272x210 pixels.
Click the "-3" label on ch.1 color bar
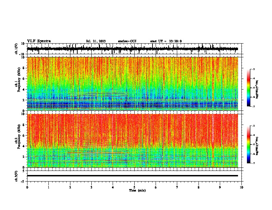(253, 69)
